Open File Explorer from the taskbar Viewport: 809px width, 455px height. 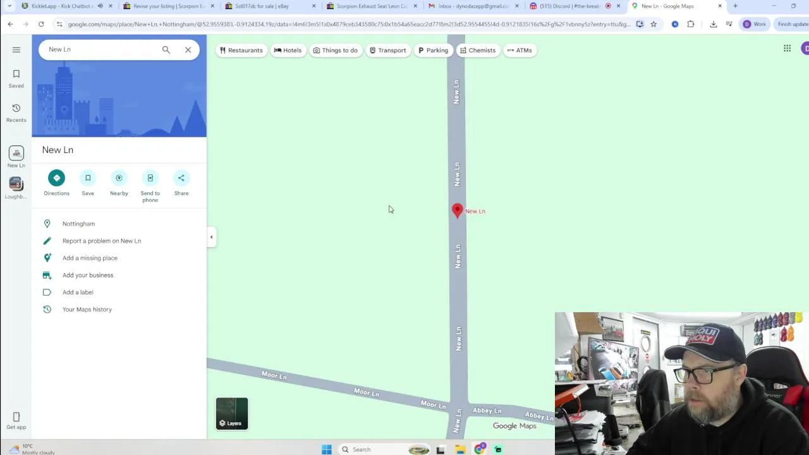460,449
